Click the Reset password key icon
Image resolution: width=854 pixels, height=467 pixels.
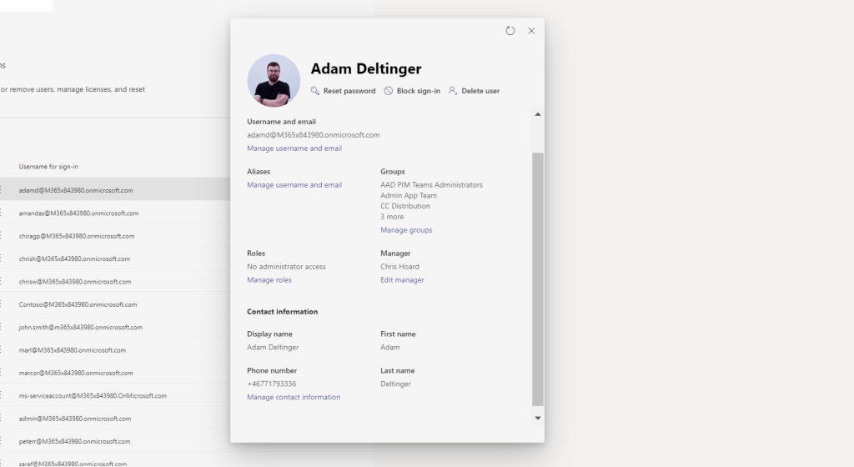[315, 91]
